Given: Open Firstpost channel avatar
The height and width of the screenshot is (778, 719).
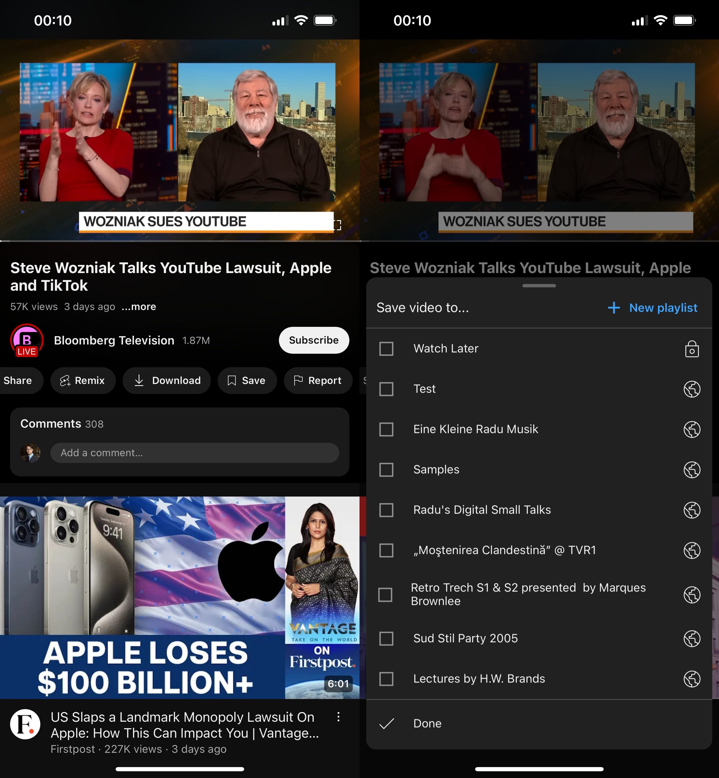Looking at the screenshot, I should (x=25, y=724).
